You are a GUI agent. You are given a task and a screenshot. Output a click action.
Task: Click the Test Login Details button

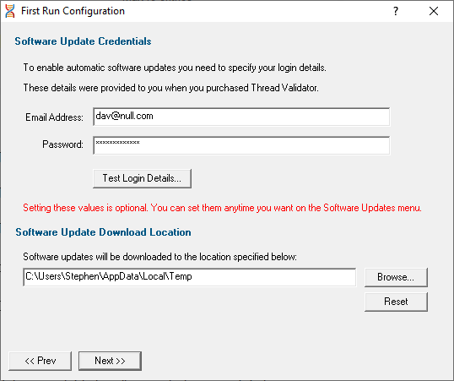tap(142, 178)
